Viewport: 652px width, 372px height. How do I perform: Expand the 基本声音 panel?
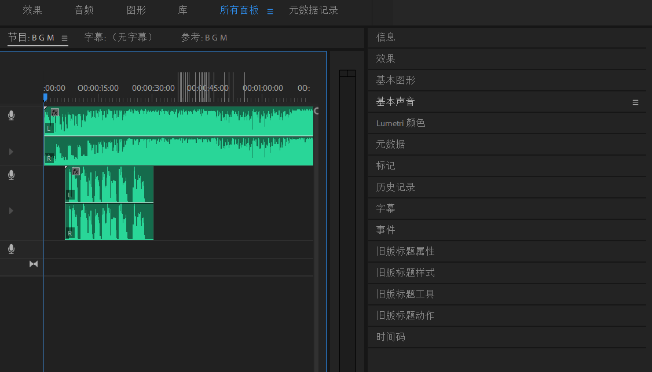click(507, 101)
